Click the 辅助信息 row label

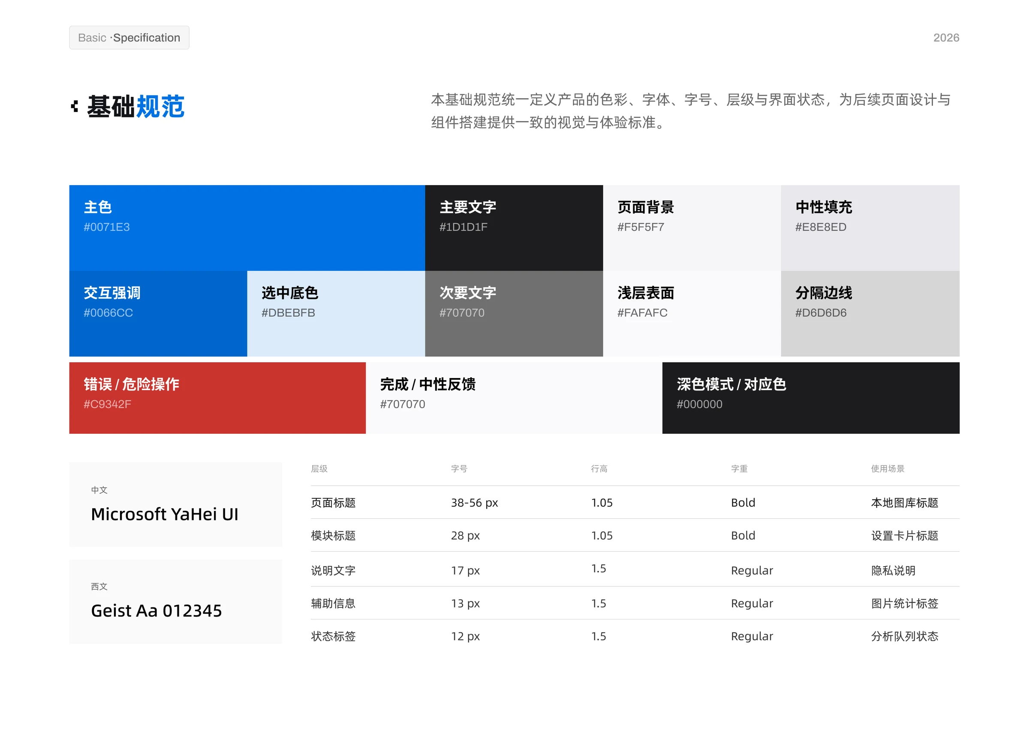click(x=333, y=603)
